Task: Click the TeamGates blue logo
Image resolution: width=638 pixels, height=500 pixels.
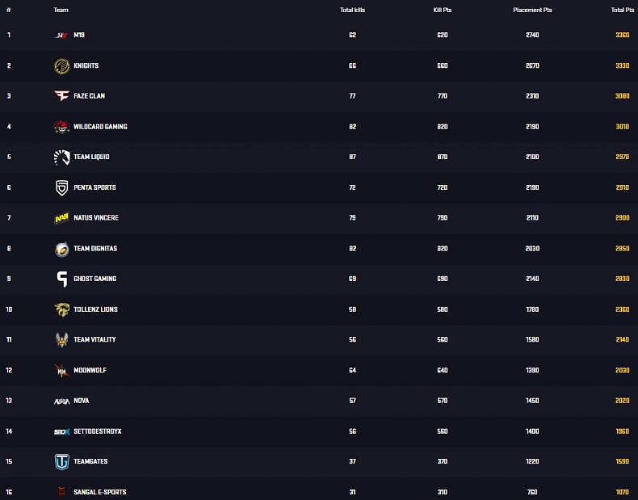Action: point(61,462)
